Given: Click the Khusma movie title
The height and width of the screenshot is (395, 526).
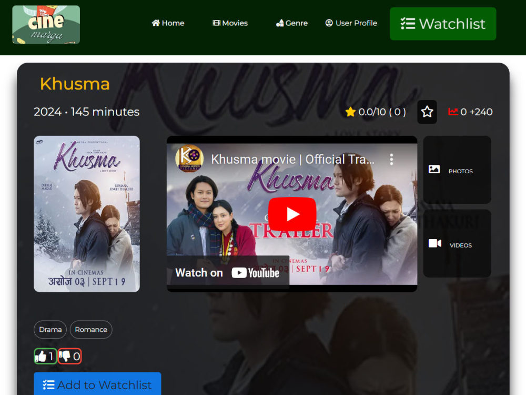Looking at the screenshot, I should click(x=75, y=84).
